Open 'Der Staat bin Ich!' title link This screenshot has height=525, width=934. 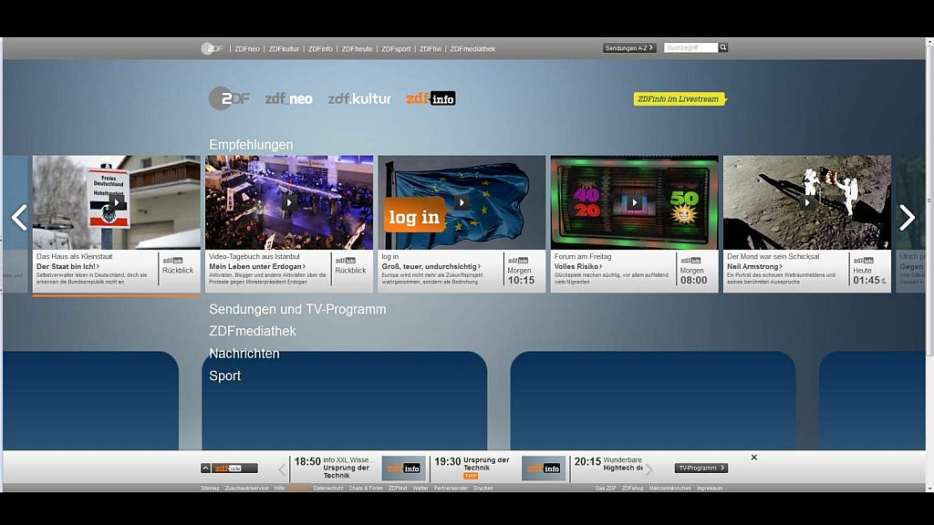[67, 267]
